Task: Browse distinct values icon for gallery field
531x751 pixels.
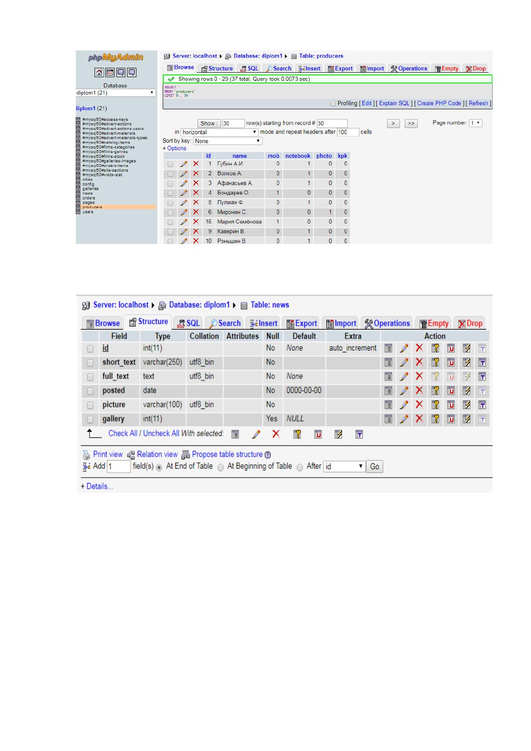Action: click(x=388, y=419)
